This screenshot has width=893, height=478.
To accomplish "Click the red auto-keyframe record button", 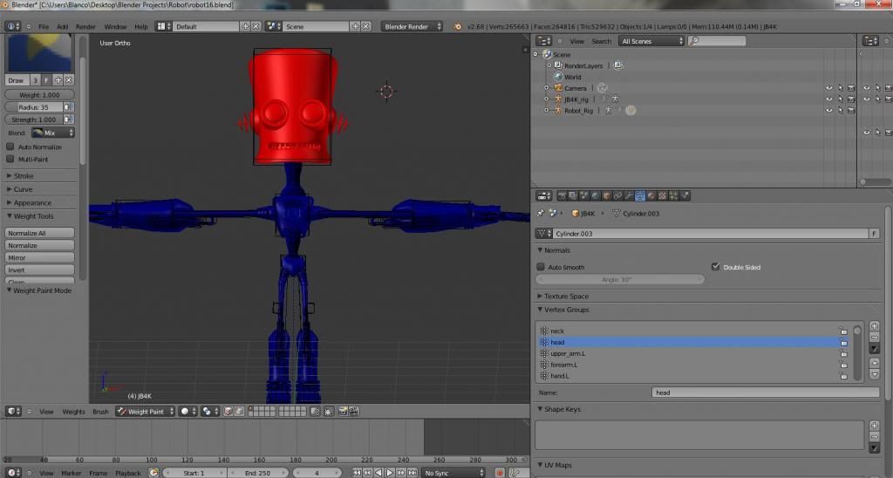I will click(500, 473).
